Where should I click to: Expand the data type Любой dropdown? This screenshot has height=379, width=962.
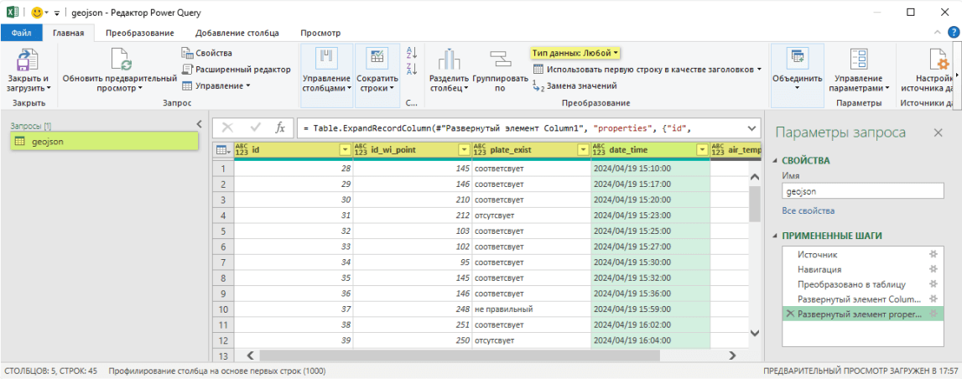[575, 53]
